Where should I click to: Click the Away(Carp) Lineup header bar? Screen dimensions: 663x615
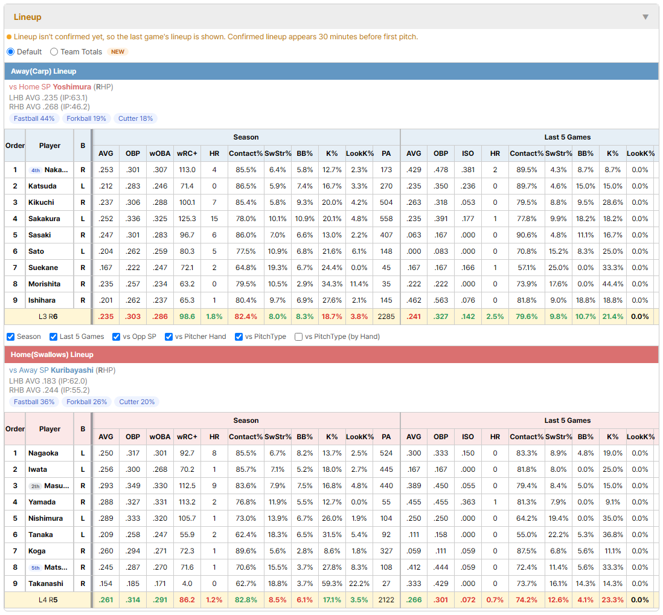tap(331, 71)
